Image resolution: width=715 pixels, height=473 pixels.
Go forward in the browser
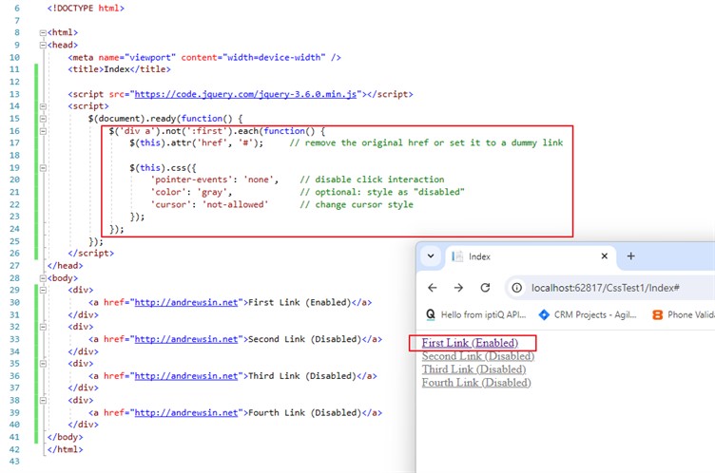pyautogui.click(x=458, y=288)
